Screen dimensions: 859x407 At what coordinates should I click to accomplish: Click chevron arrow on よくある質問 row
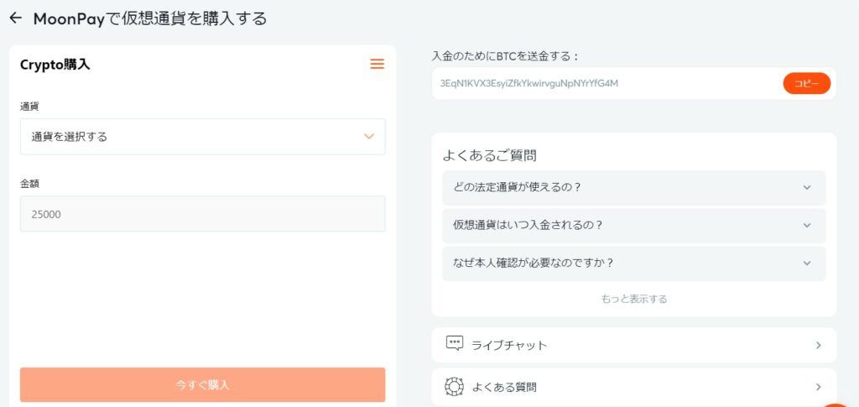pos(819,388)
